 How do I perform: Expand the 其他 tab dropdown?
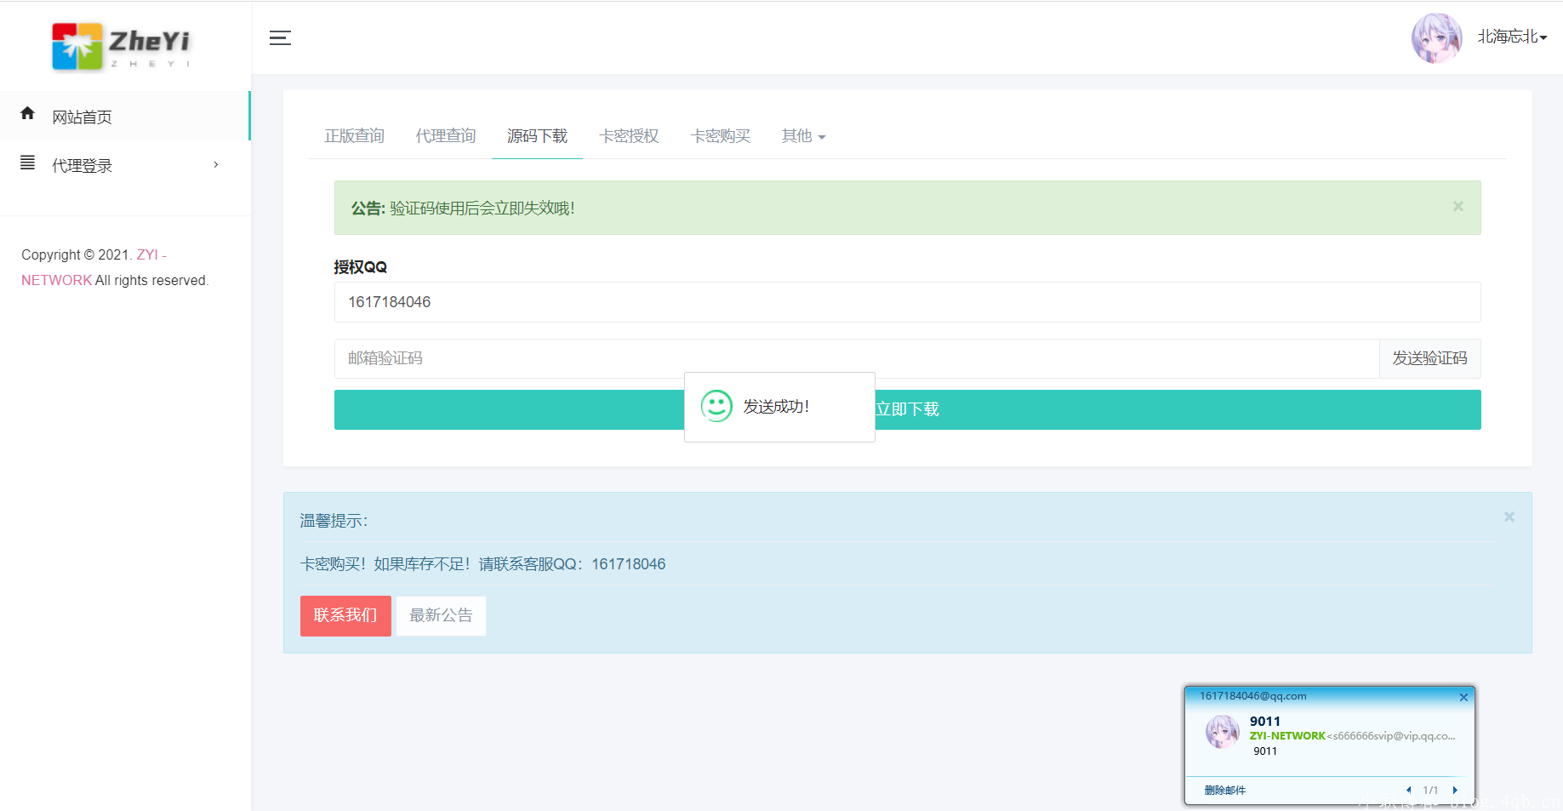tap(803, 136)
